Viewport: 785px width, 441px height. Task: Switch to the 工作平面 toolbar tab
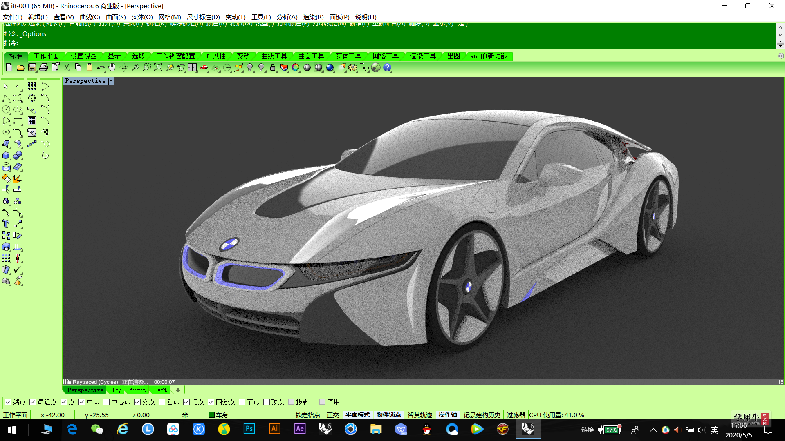[46, 56]
